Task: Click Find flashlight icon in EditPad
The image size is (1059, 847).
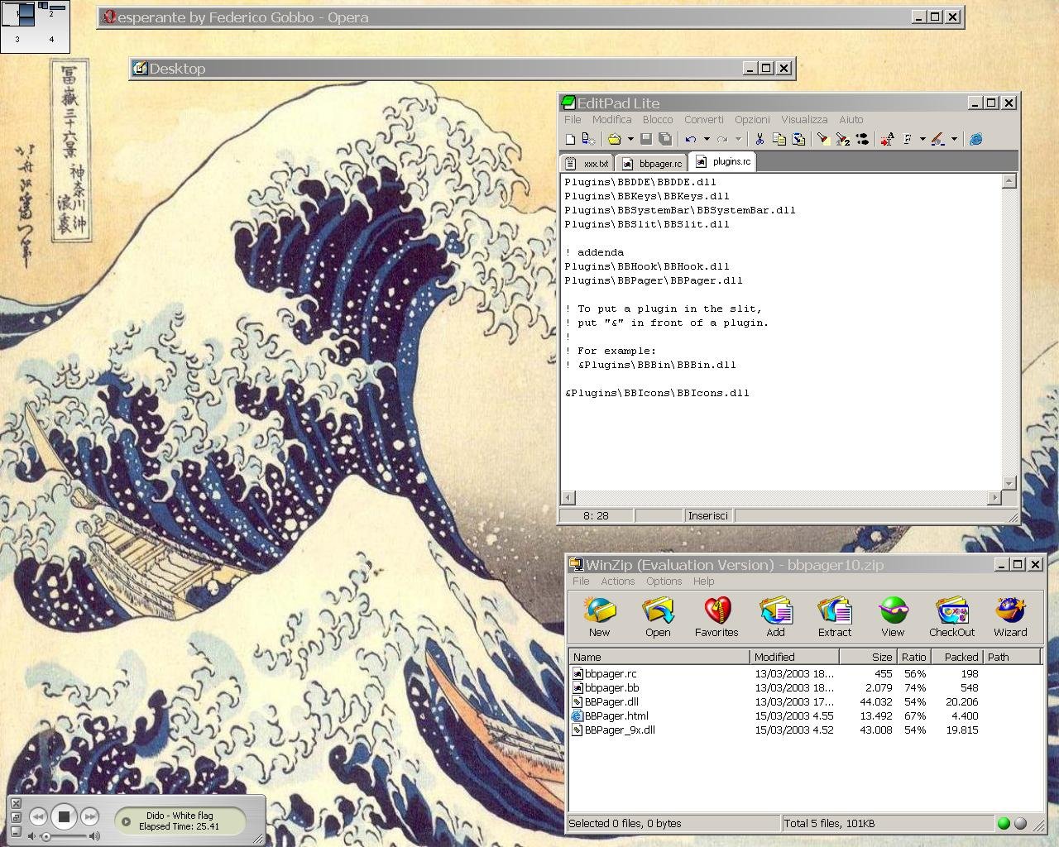Action: (x=823, y=140)
